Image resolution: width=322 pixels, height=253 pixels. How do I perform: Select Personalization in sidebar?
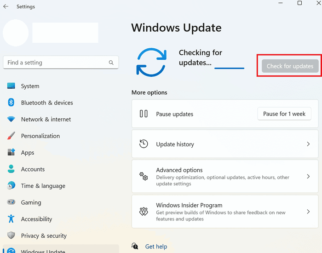coord(40,136)
